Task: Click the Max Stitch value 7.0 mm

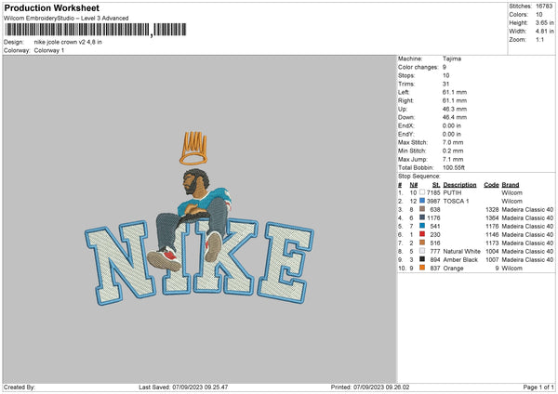Action: click(x=453, y=142)
